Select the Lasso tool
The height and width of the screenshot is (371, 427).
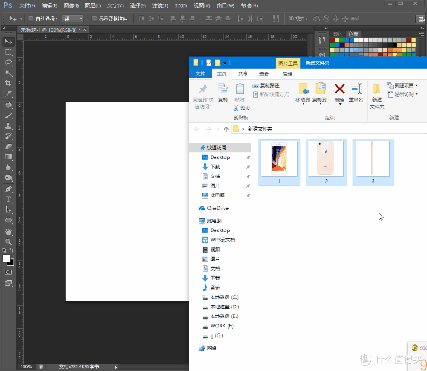tap(8, 63)
